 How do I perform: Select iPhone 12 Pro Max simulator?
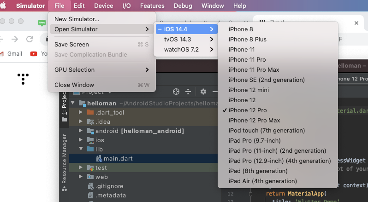click(278, 120)
